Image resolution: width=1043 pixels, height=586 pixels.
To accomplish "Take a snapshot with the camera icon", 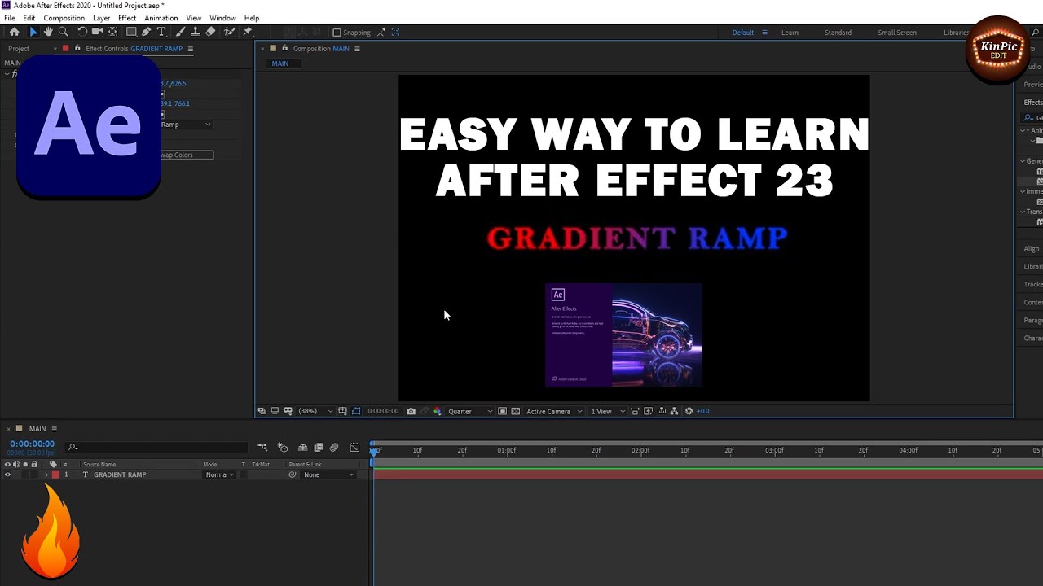I will coord(411,411).
